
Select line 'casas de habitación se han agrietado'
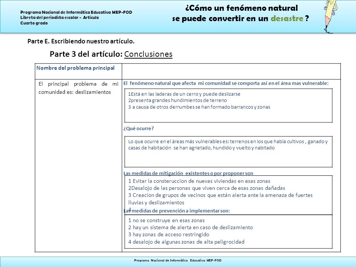coord(201,148)
